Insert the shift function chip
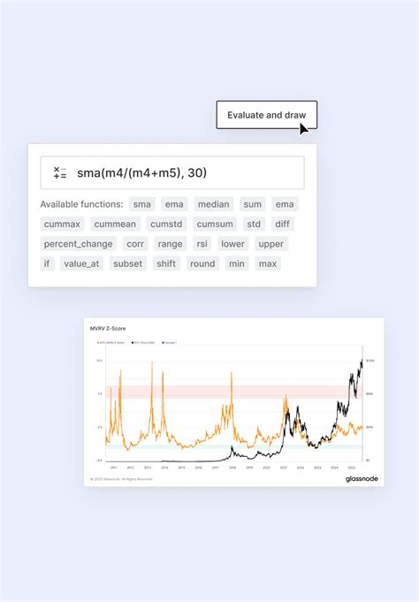The image size is (419, 602). [166, 263]
